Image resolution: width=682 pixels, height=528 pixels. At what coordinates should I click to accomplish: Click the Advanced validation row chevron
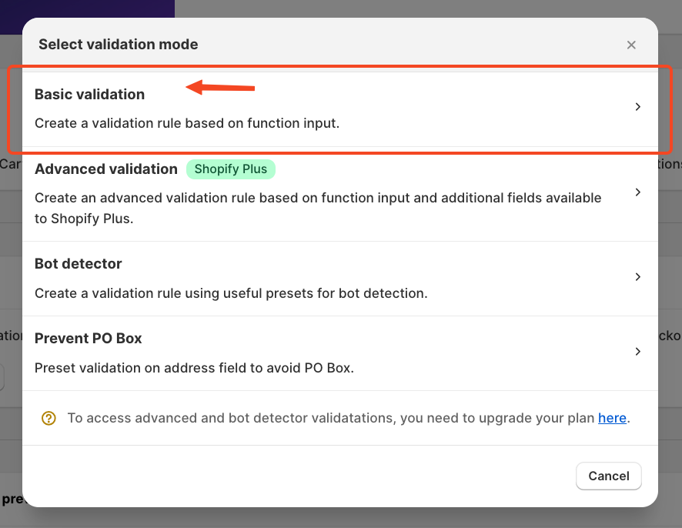point(637,192)
